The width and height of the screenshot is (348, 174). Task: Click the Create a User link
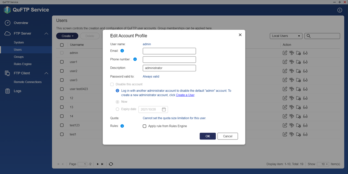(185, 95)
